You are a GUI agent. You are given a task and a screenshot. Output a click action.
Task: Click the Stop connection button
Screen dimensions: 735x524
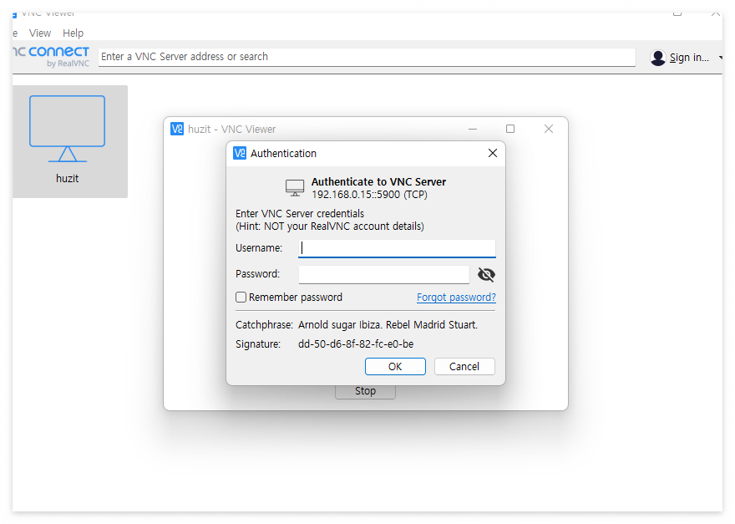pos(365,391)
